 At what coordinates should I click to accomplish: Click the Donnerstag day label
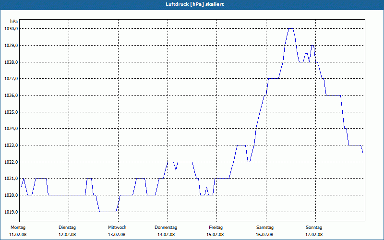click(166, 228)
